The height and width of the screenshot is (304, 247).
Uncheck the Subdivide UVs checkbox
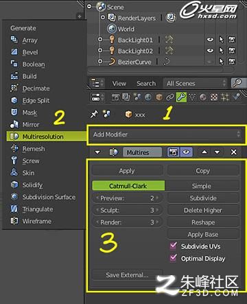click(x=173, y=246)
